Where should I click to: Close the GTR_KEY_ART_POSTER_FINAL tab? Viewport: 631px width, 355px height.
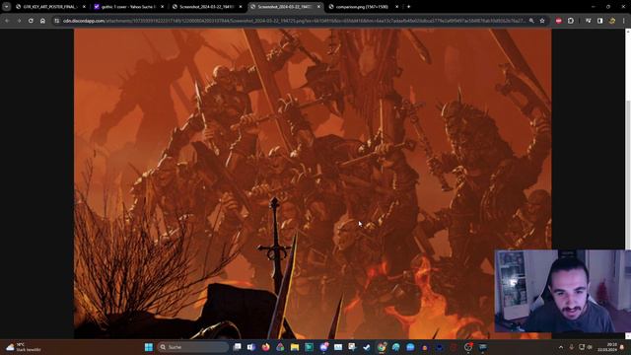click(84, 7)
